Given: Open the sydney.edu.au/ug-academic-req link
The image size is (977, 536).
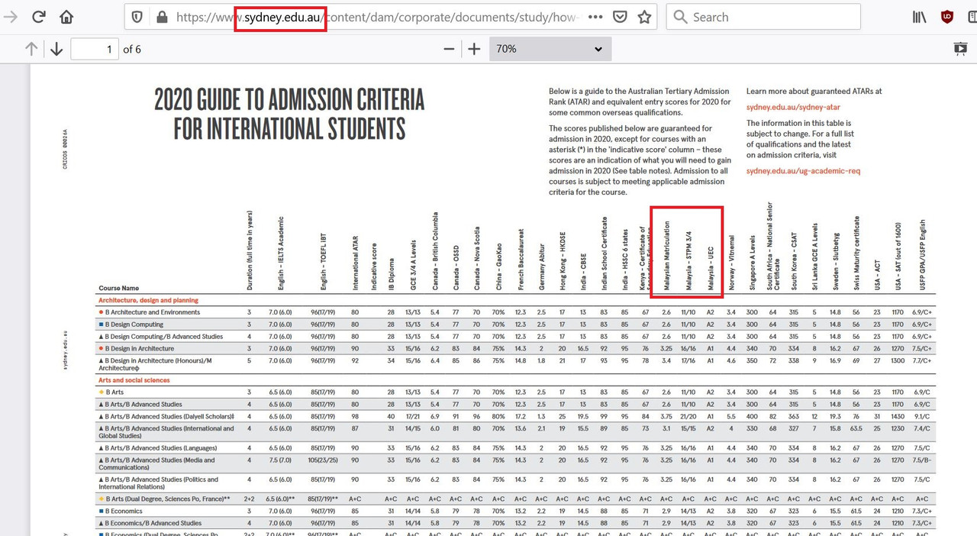Looking at the screenshot, I should (803, 171).
